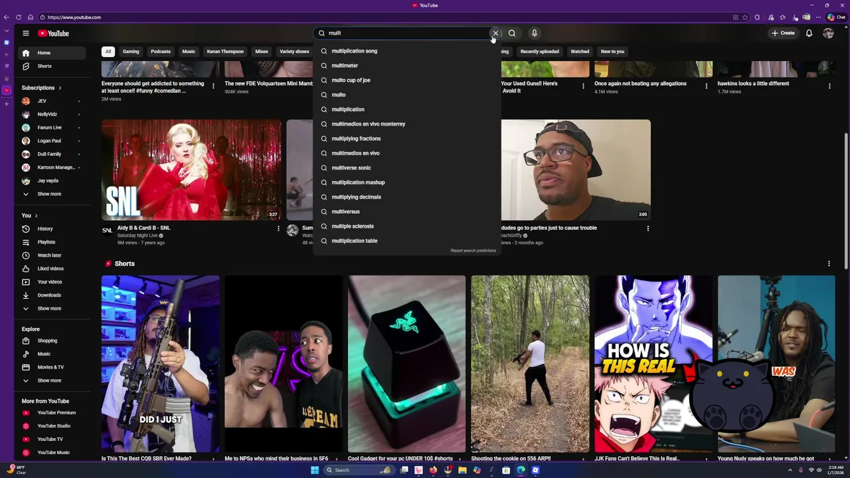The image size is (850, 478).
Task: Clear the search box with the X
Action: pos(495,33)
